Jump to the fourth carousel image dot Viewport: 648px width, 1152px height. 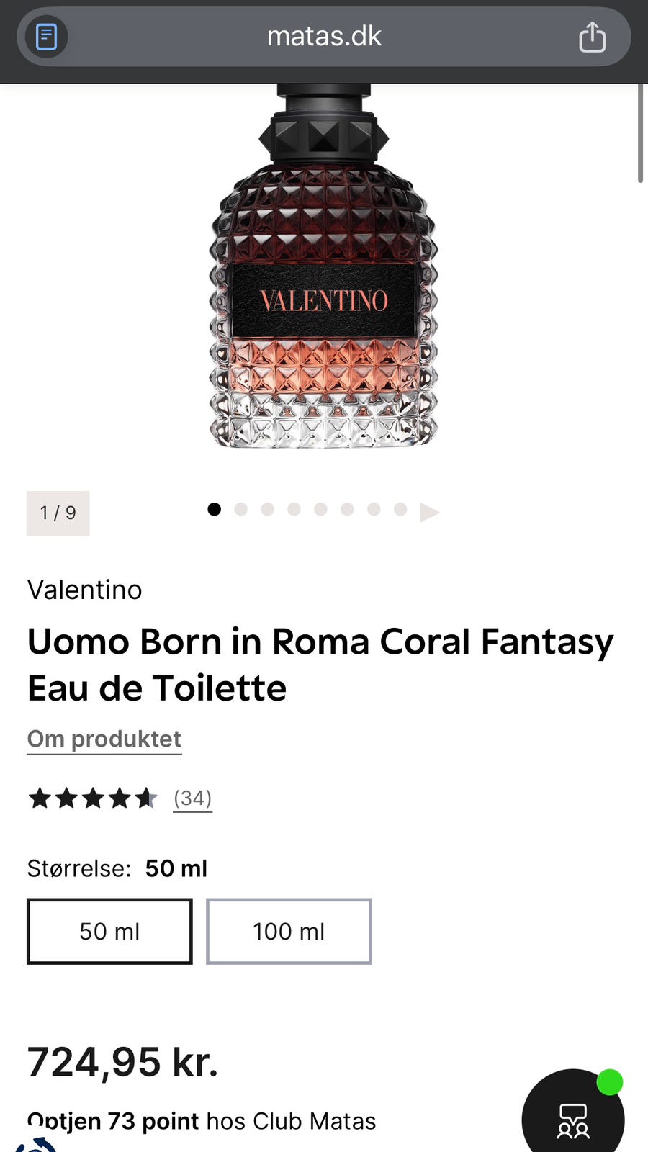[x=294, y=509]
